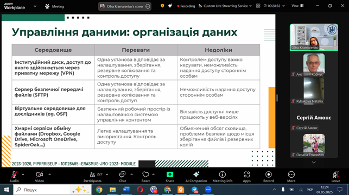This screenshot has height=195, width=349.
Task: Open the More options menu
Action: pyautogui.click(x=291, y=177)
